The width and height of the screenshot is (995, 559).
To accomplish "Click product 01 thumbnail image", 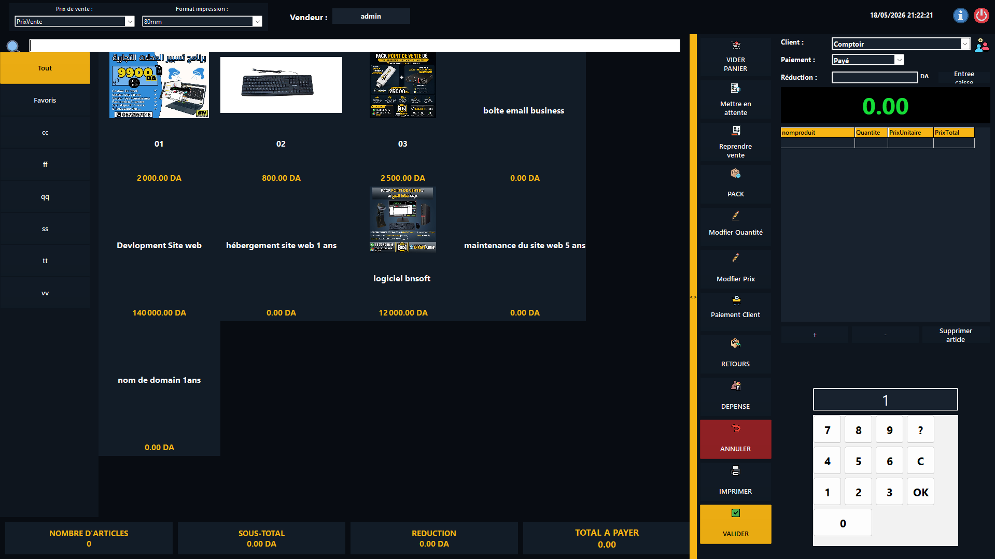I will (159, 85).
